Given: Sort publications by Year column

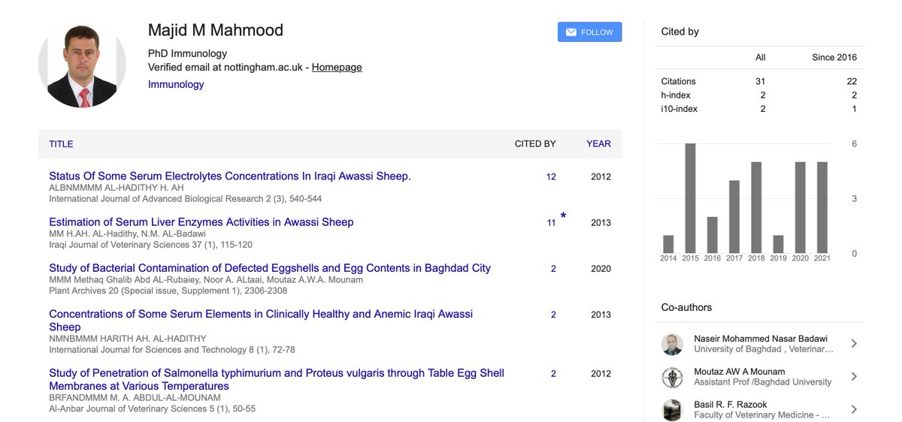Looking at the screenshot, I should pos(598,144).
